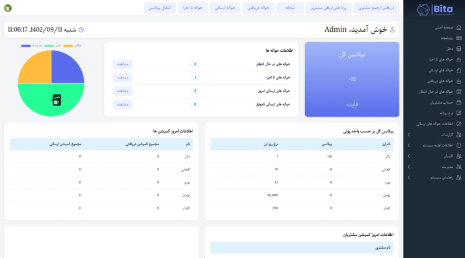Toggle the orange legend swatch of the pie chart
This screenshot has height=258, width=465.
[68, 46]
